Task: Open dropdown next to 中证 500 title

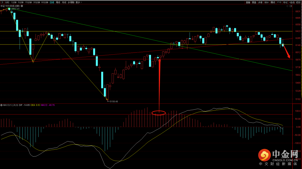Action: click(x=22, y=6)
